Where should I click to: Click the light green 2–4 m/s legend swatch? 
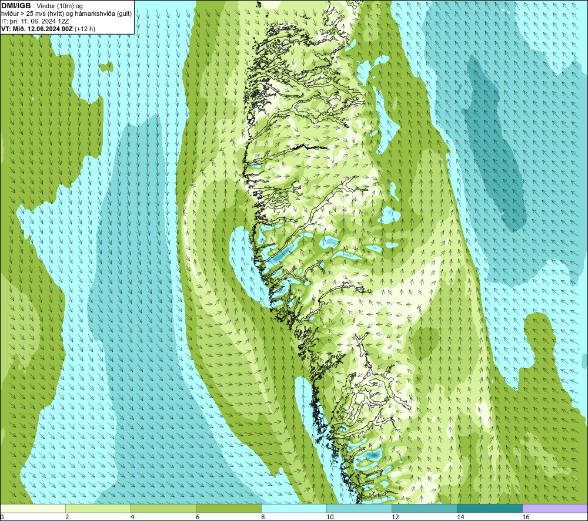tap(98, 509)
